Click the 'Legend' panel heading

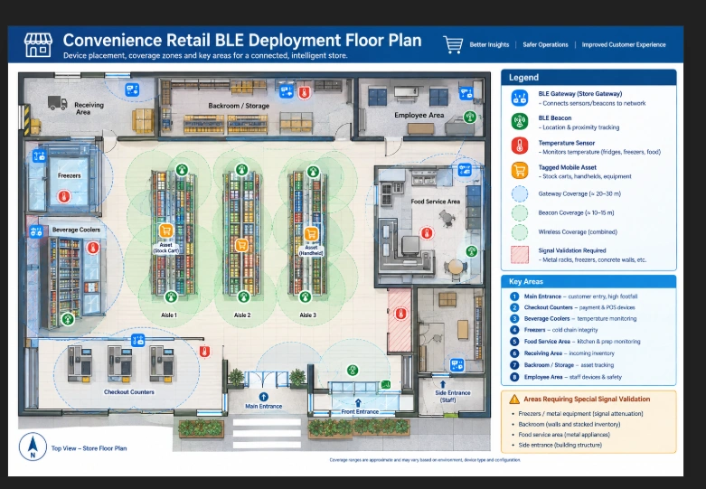point(523,78)
